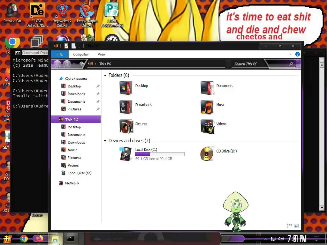
Task: Click Command Prompt window title bar
Action: (31, 53)
